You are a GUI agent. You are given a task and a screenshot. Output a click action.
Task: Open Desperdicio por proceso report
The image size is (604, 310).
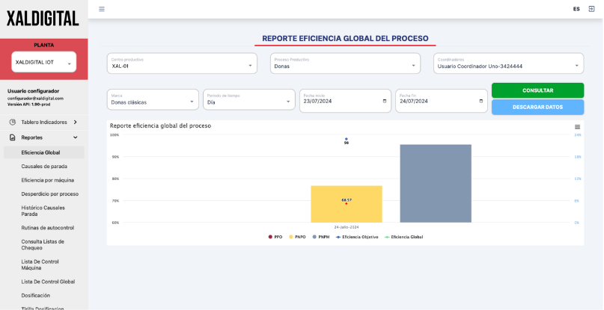(50, 194)
